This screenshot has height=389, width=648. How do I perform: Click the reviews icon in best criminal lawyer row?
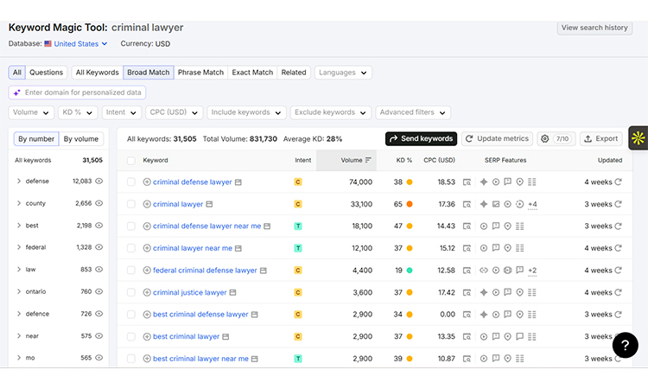[520, 336]
